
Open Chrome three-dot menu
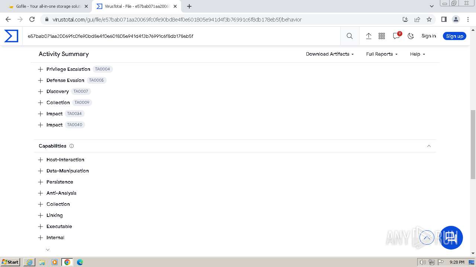[x=468, y=19]
